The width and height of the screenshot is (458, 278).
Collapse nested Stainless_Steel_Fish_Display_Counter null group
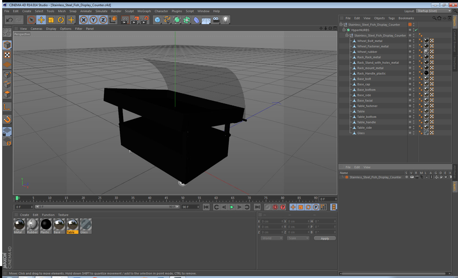(x=347, y=35)
